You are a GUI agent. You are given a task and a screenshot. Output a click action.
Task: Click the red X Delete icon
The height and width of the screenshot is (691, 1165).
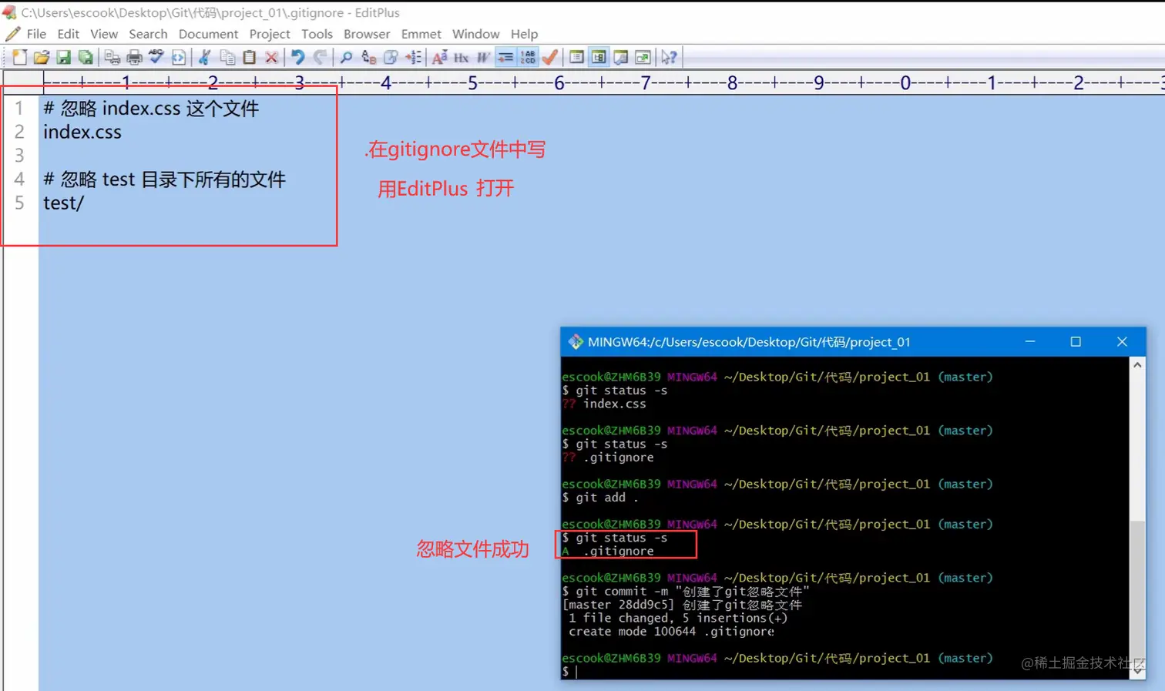tap(271, 57)
